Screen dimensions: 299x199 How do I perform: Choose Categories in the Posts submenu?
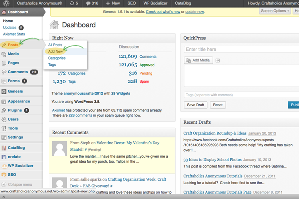[57, 58]
